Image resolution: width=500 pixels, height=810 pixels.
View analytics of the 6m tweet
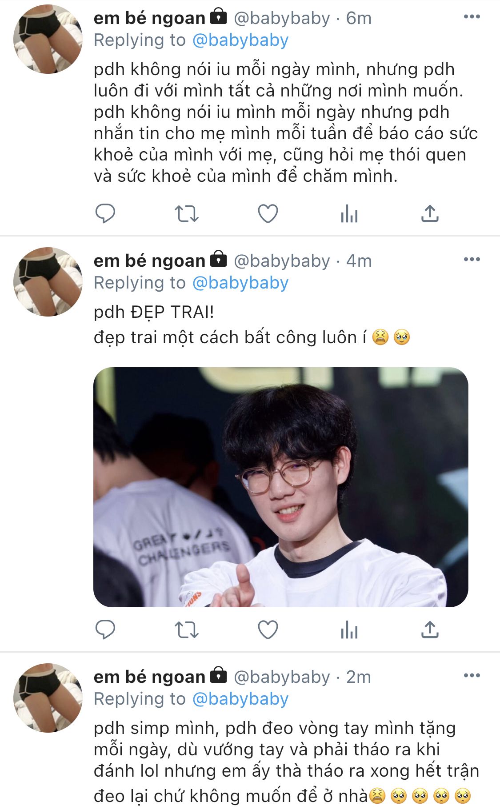point(349,214)
